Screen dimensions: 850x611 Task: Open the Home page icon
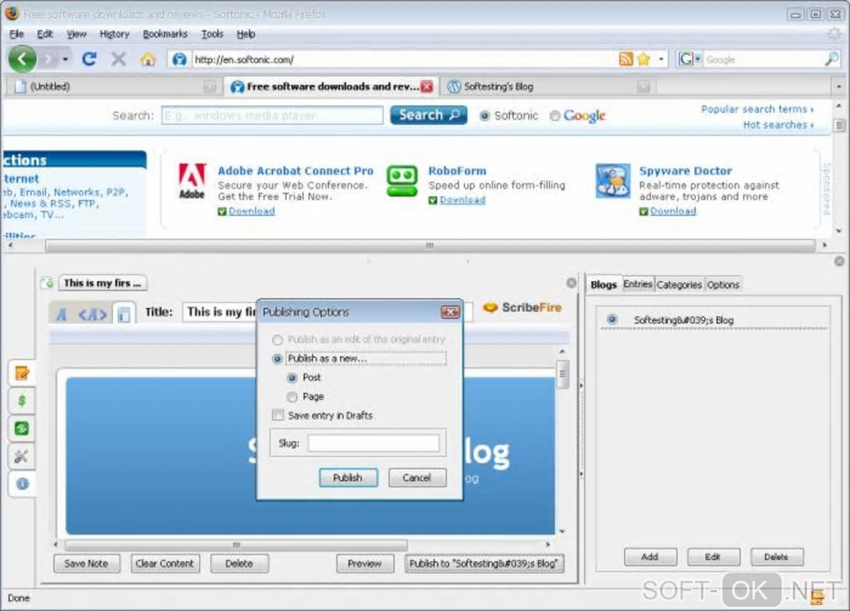[147, 58]
